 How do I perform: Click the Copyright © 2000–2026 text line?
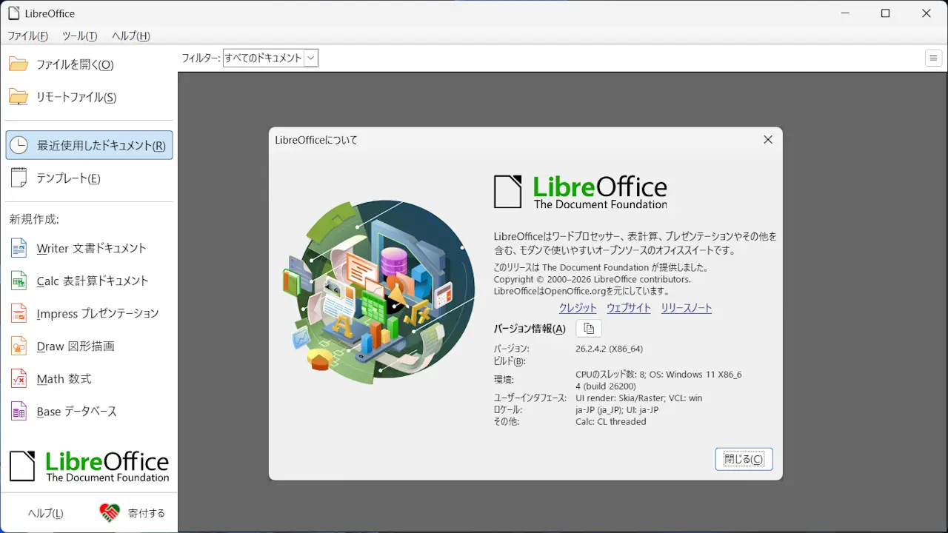[592, 279]
